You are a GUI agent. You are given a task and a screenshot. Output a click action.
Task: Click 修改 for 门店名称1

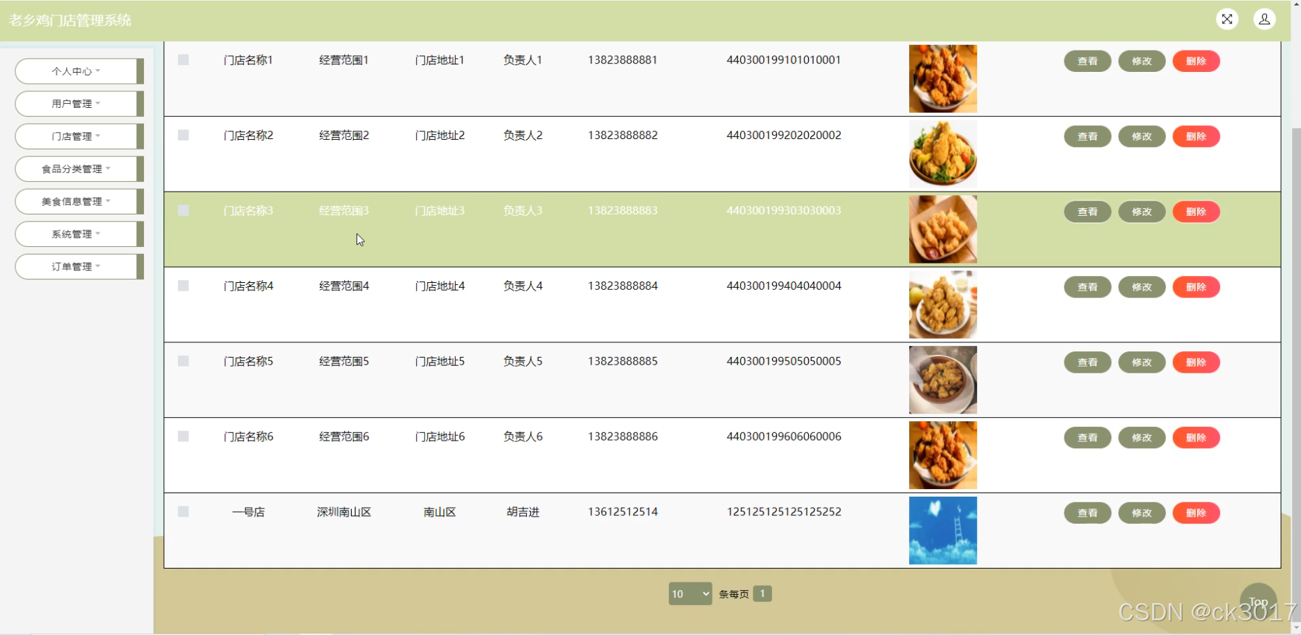[1142, 61]
